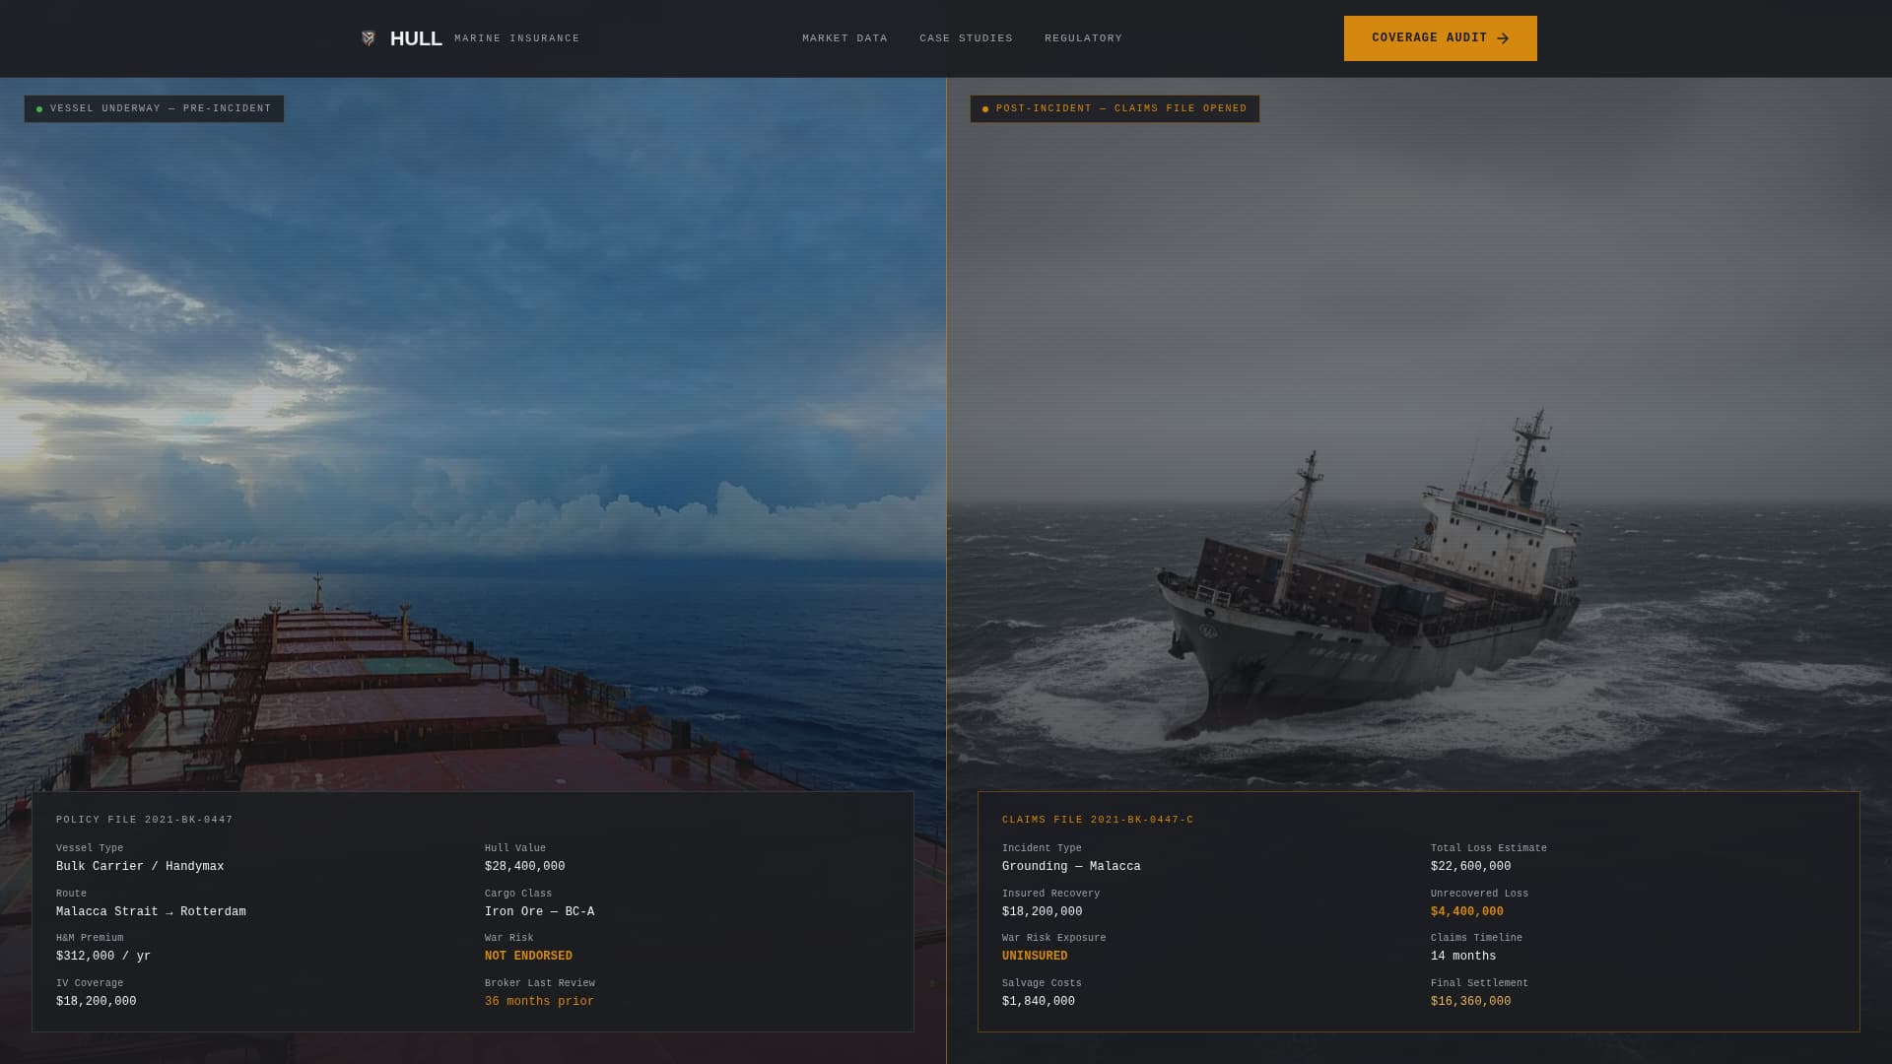Open the CASE STUDIES menu item
The height and width of the screenshot is (1064, 1892).
[966, 38]
